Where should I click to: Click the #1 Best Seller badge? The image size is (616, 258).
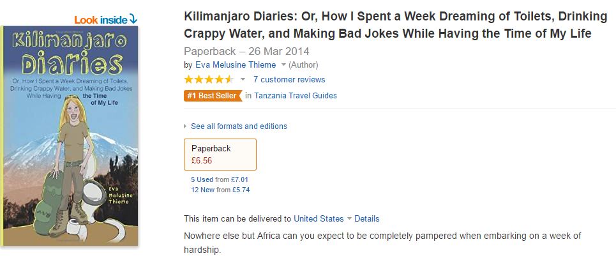tap(212, 96)
